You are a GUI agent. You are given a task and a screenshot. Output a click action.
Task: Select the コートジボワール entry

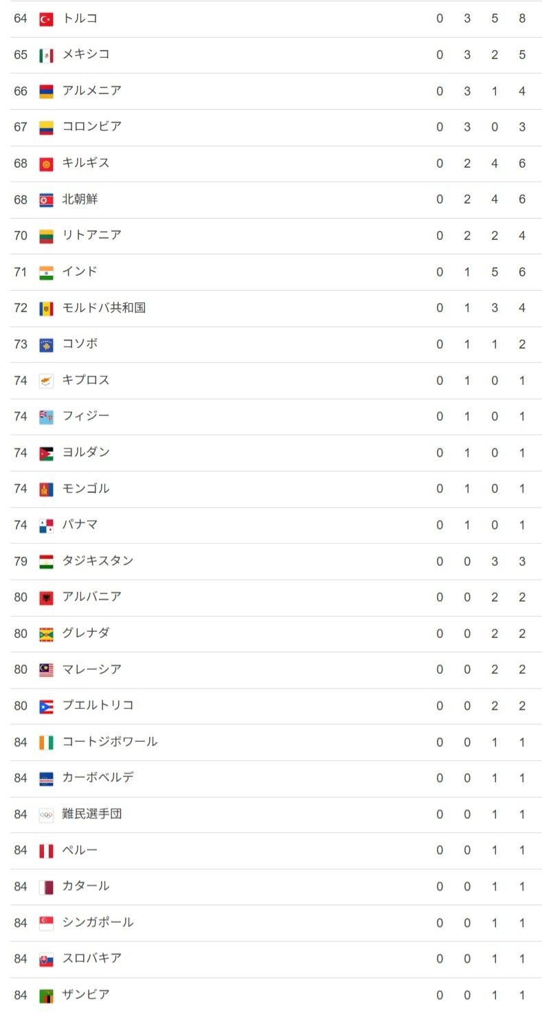(110, 742)
